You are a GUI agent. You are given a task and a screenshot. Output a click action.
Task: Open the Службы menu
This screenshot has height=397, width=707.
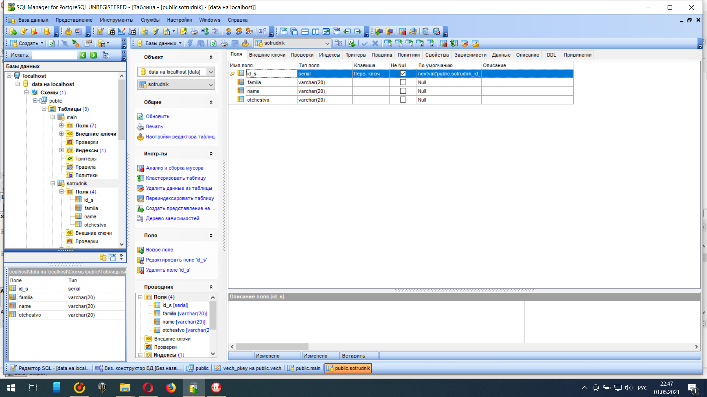pos(150,20)
